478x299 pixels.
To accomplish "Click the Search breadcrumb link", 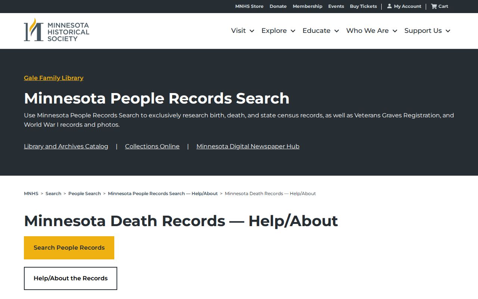I will pyautogui.click(x=53, y=194).
